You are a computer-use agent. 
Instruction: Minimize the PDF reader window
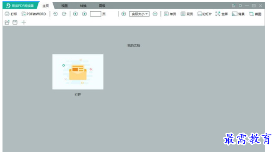247,5
